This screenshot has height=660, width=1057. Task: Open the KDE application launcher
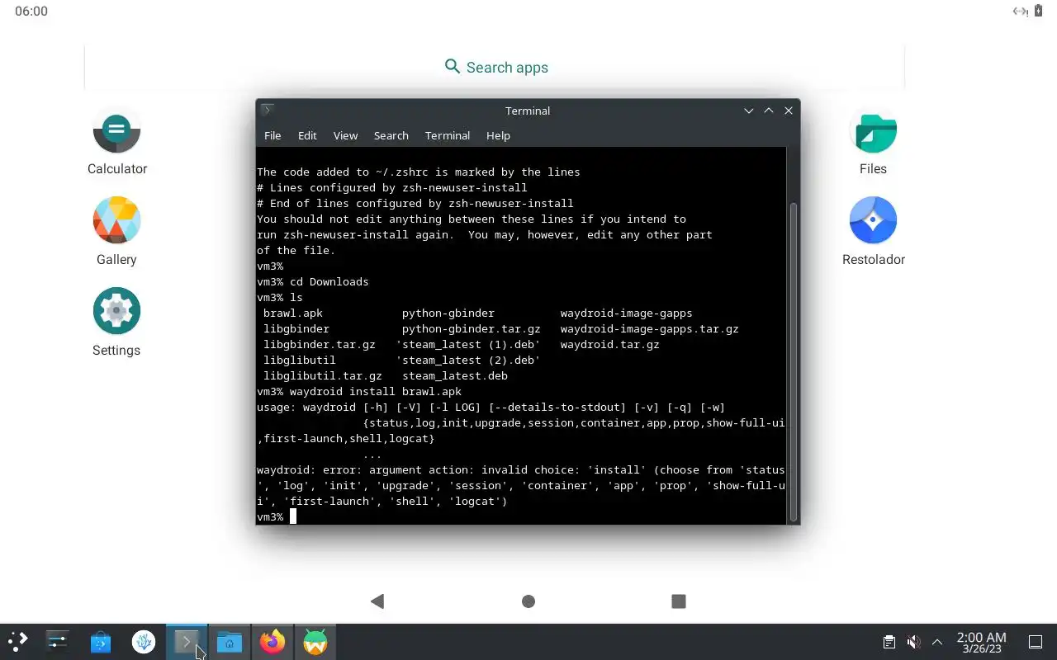[x=17, y=642]
